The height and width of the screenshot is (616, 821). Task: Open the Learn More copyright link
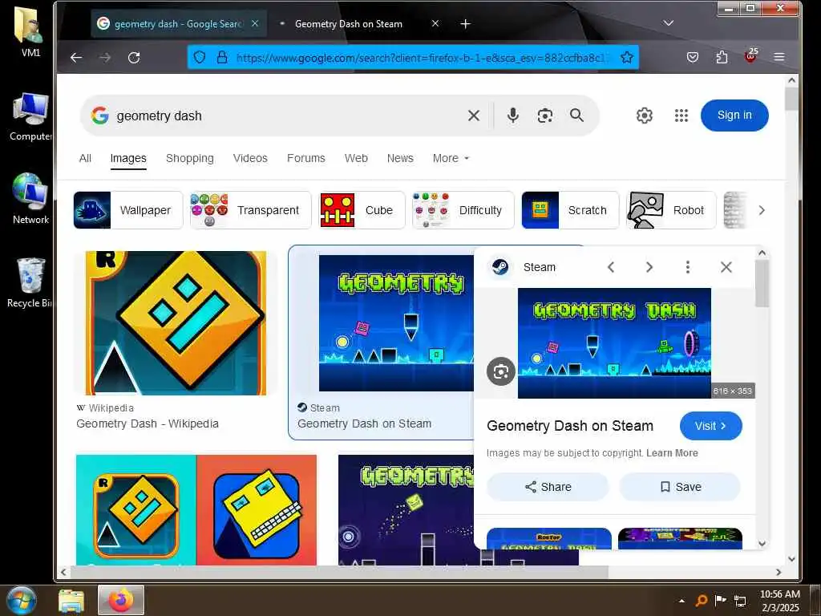pyautogui.click(x=672, y=453)
